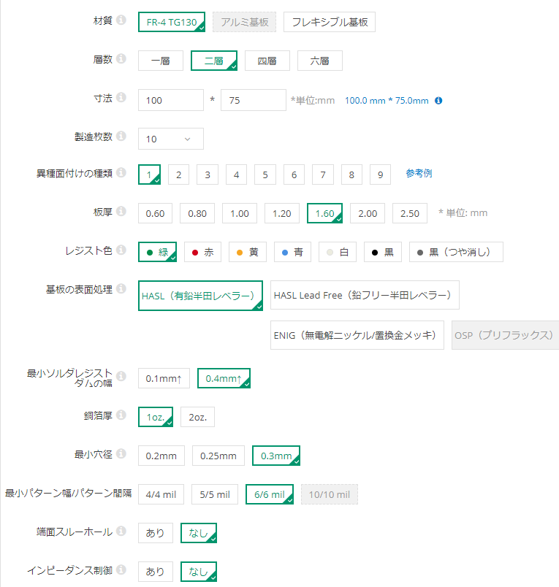This screenshot has height=587, width=559.
Task: Choose 0.1mm↑ solder dam width
Action: click(164, 378)
